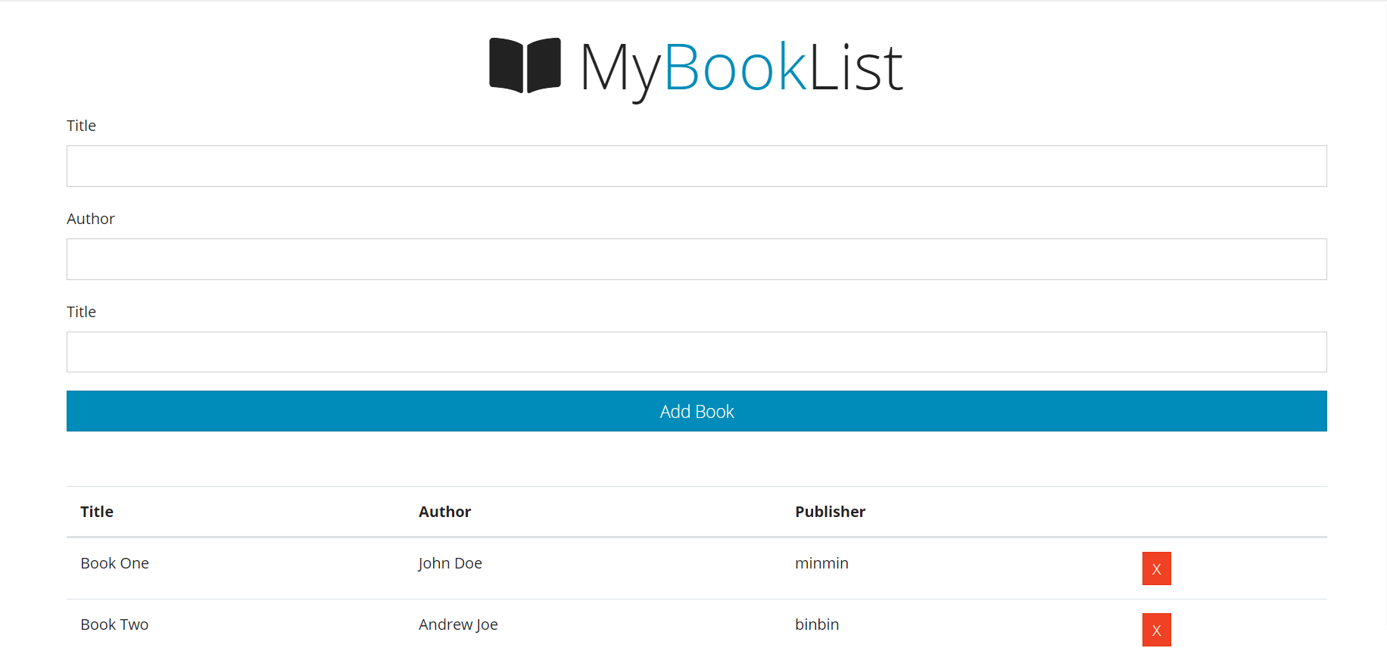Focus the input field above Add Book
Image resolution: width=1387 pixels, height=651 pixels.
point(697,352)
